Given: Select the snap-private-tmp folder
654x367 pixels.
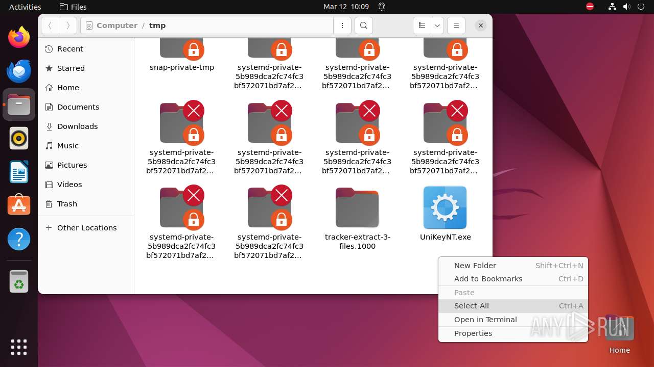Looking at the screenshot, I should [182, 49].
